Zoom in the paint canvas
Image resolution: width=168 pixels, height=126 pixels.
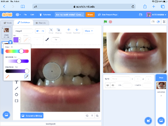point(97,115)
